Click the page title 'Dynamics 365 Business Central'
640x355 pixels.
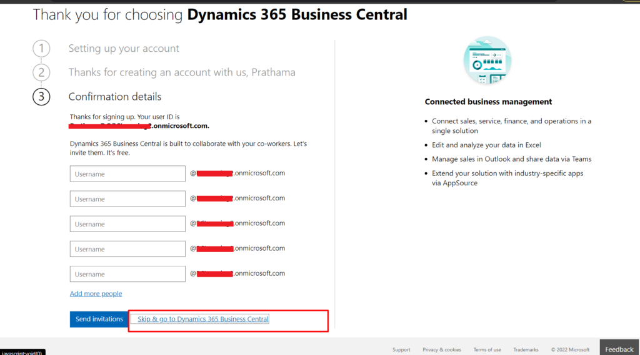(x=297, y=15)
